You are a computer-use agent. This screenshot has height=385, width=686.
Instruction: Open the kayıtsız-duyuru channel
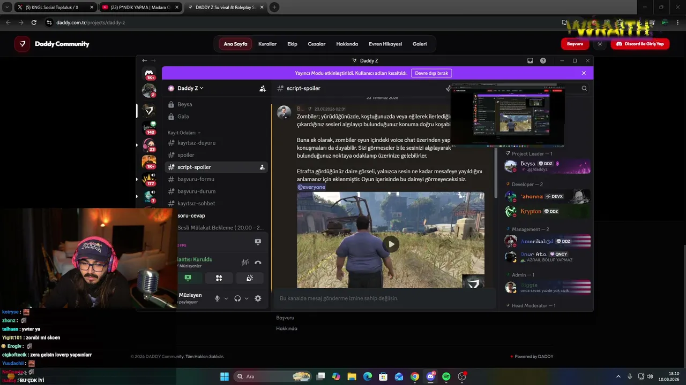tap(216, 143)
